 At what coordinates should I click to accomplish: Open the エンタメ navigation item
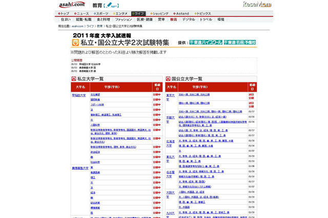tap(120, 14)
